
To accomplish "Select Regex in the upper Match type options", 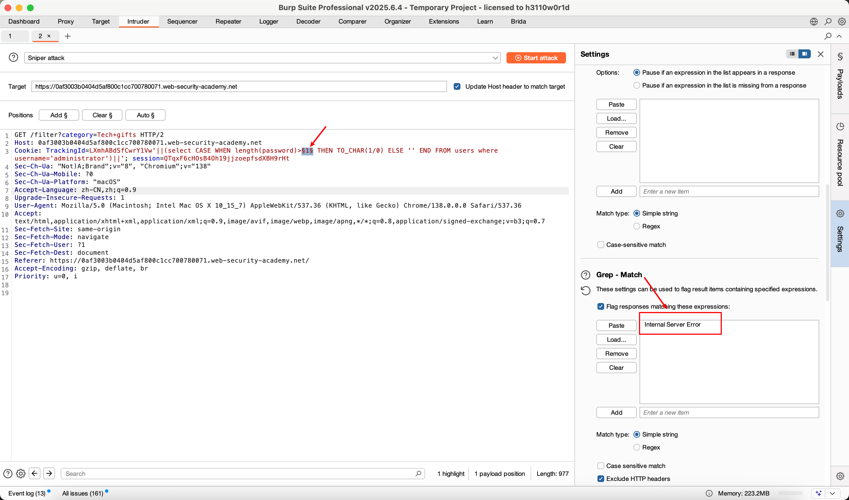I will click(637, 226).
